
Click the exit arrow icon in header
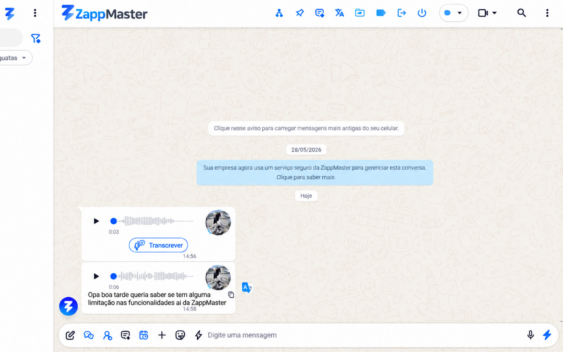[x=401, y=13]
